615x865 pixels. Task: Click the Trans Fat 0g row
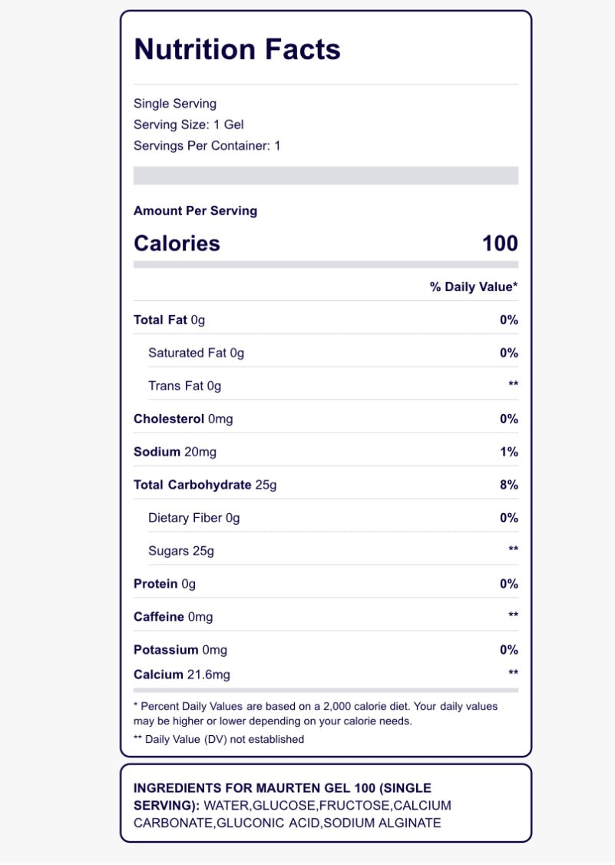pos(333,386)
